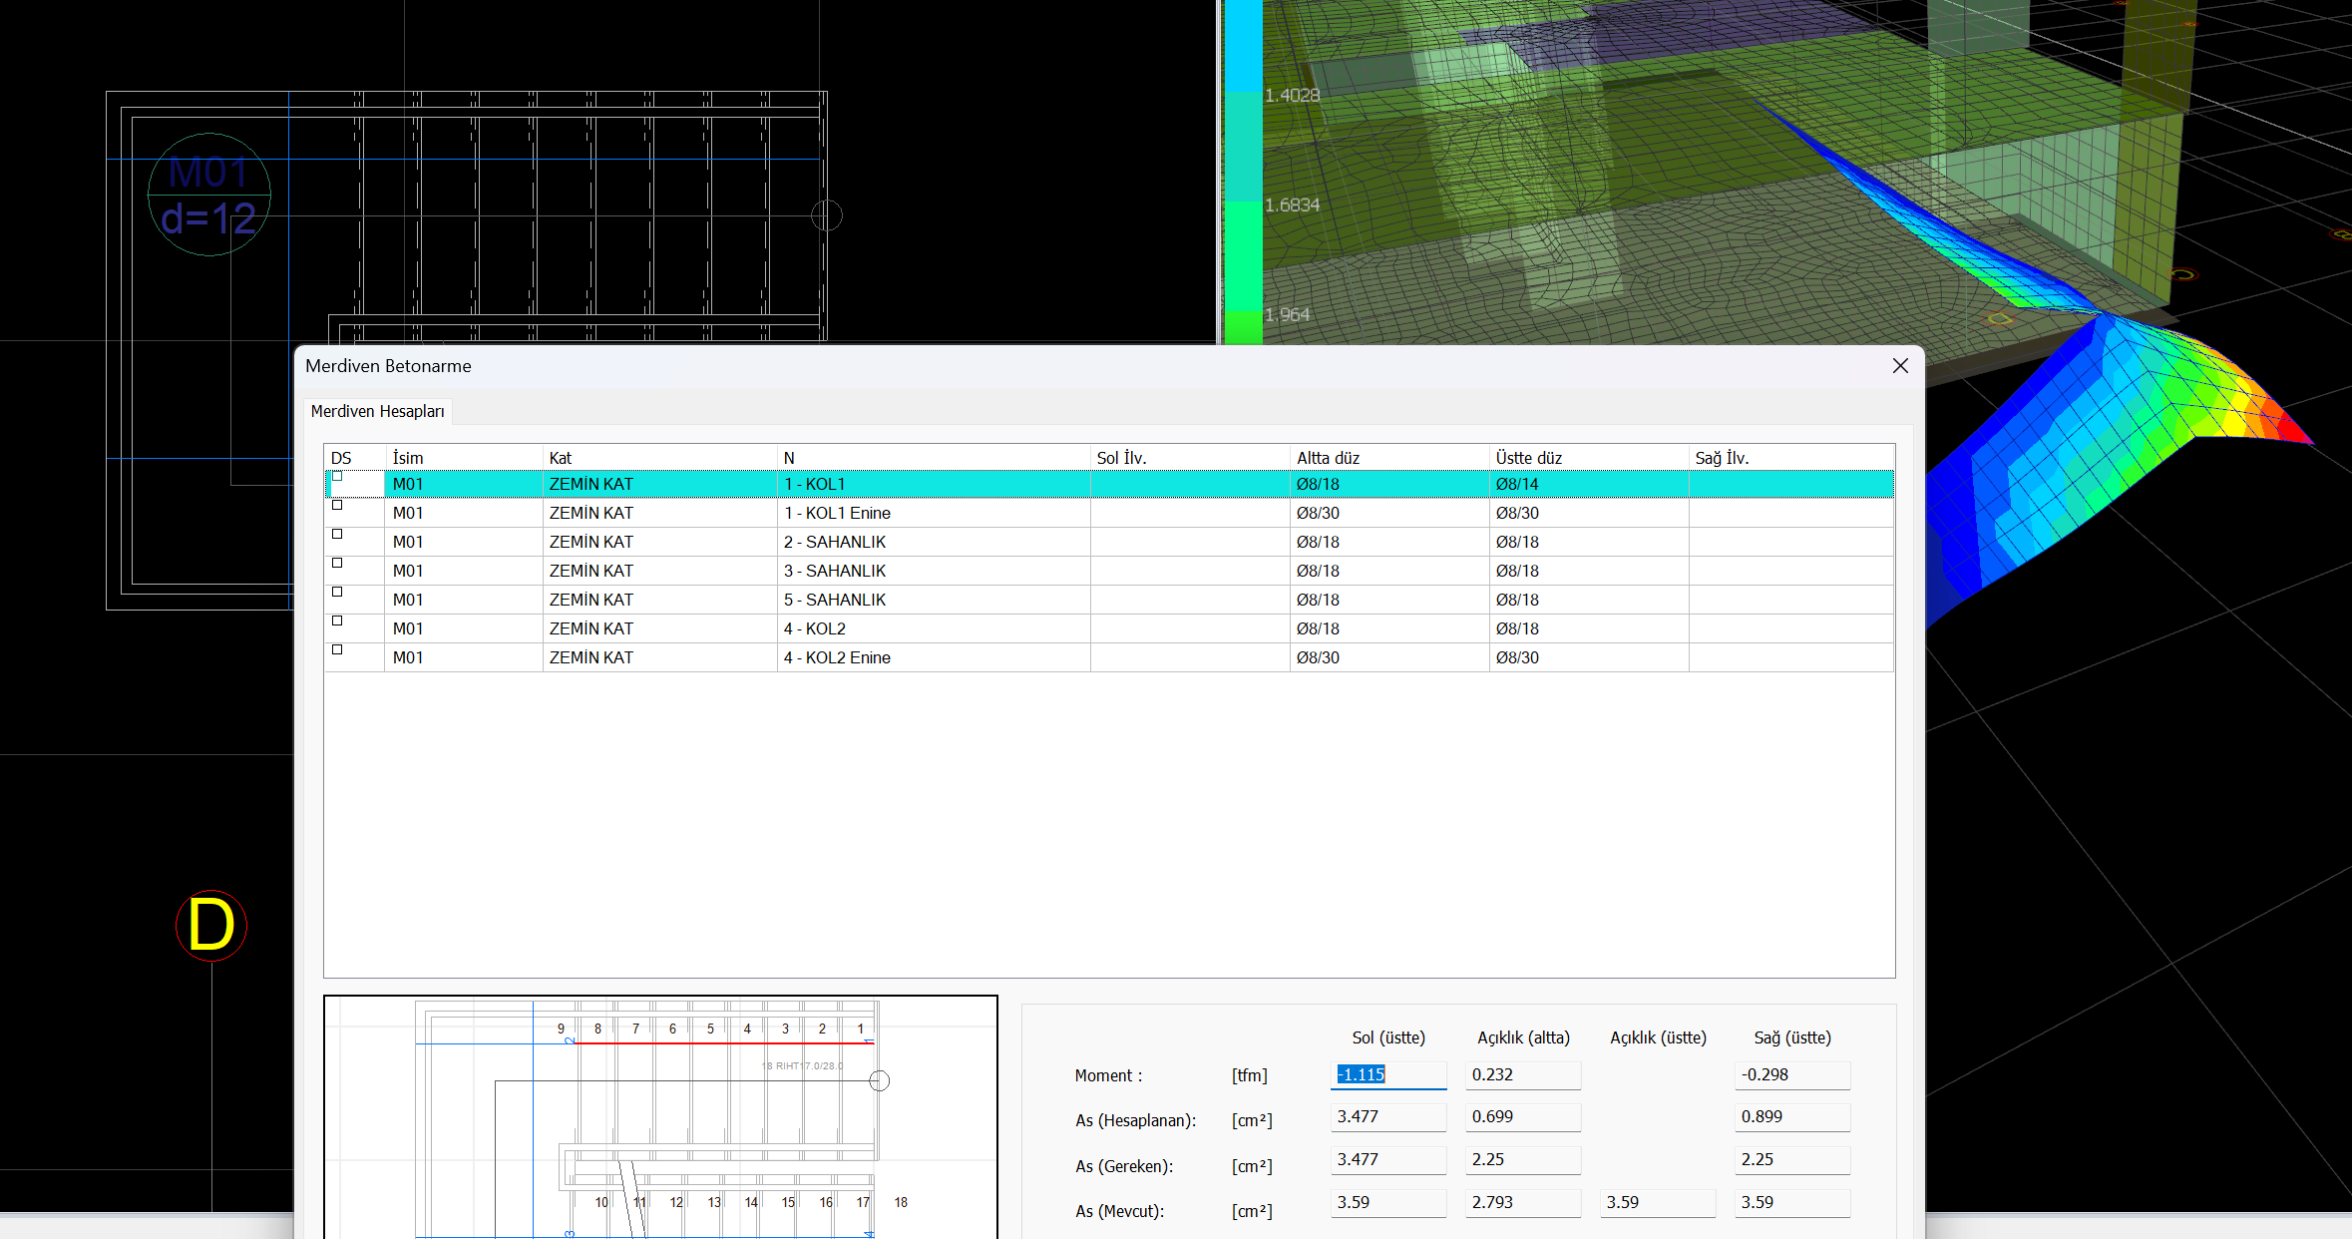Viewport: 2352px width, 1239px height.
Task: Close the Merdiven Betonarme dialog
Action: (x=1900, y=366)
